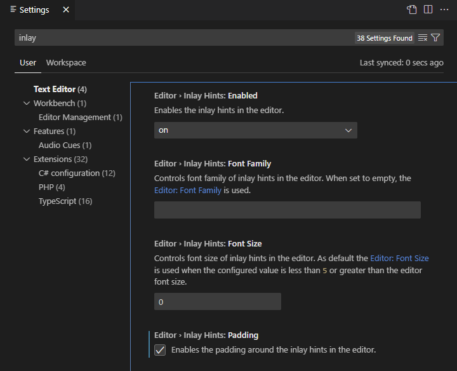Collapse the Workbench tree section
The width and height of the screenshot is (457, 371).
tap(27, 104)
